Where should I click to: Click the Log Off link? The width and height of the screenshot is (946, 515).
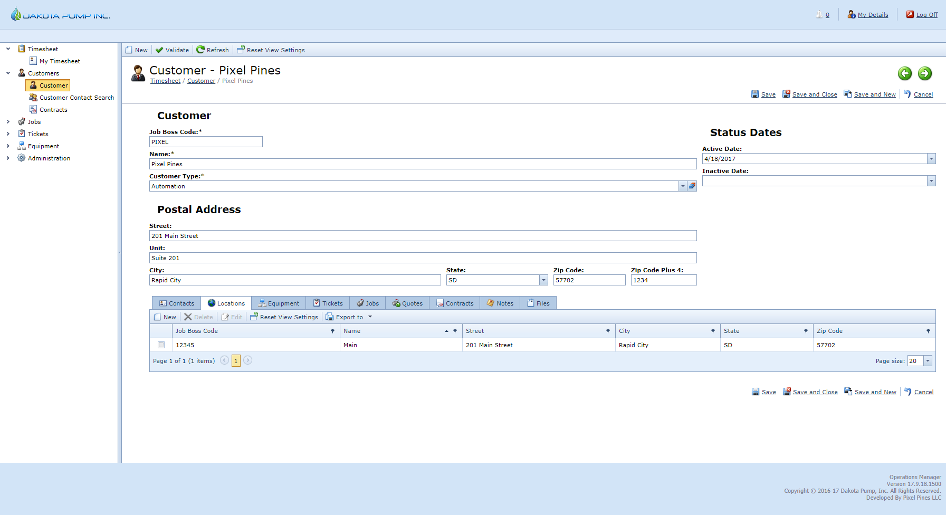click(926, 15)
